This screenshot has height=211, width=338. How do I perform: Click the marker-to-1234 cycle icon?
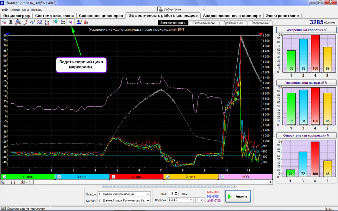(63, 22)
